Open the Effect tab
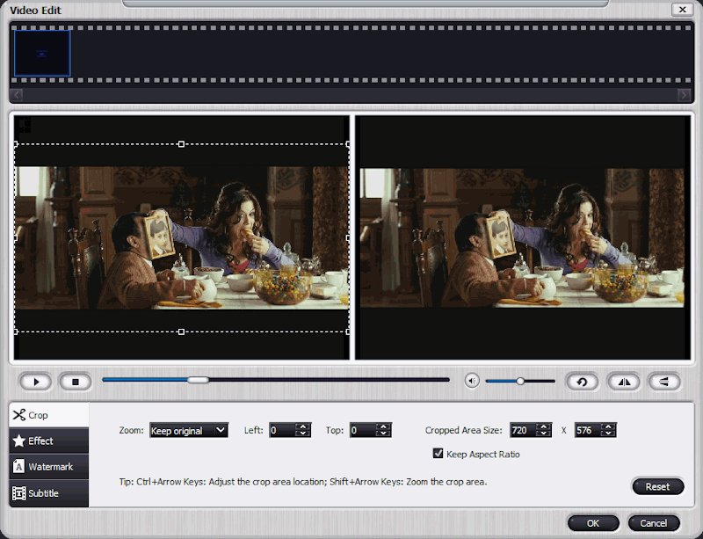Screen dimensions: 703x539 click(x=49, y=441)
